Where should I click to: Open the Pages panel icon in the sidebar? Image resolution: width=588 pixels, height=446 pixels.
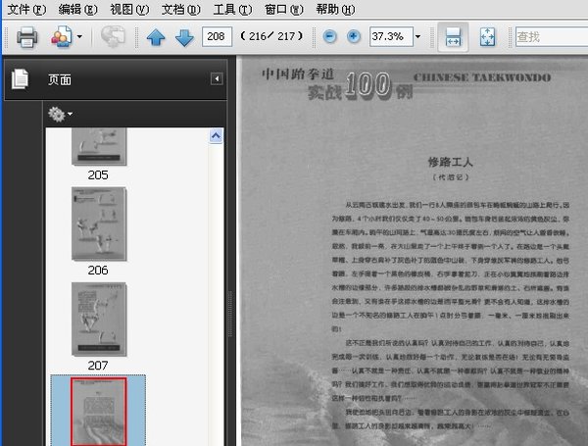[x=21, y=79]
